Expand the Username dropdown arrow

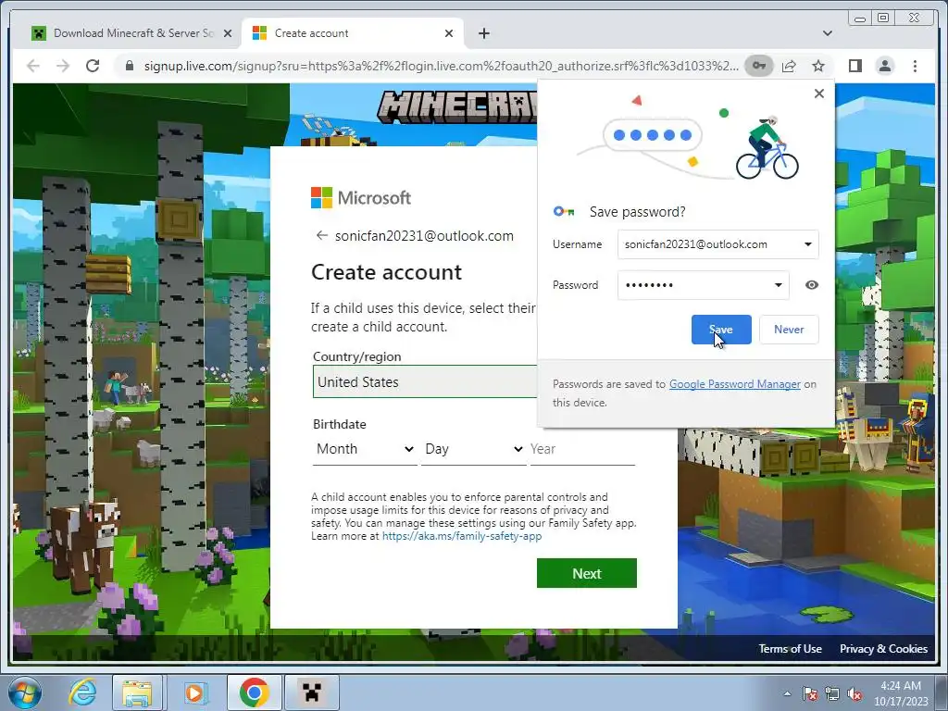point(807,244)
